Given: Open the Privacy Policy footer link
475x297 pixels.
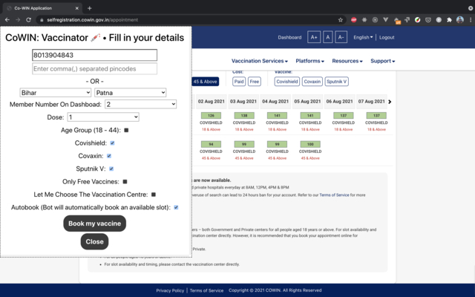Looking at the screenshot, I should pos(170,290).
